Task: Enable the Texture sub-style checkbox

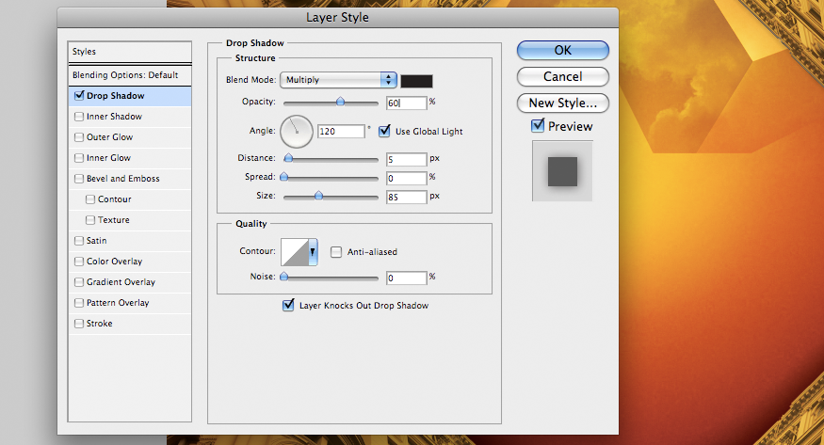Action: (90, 220)
